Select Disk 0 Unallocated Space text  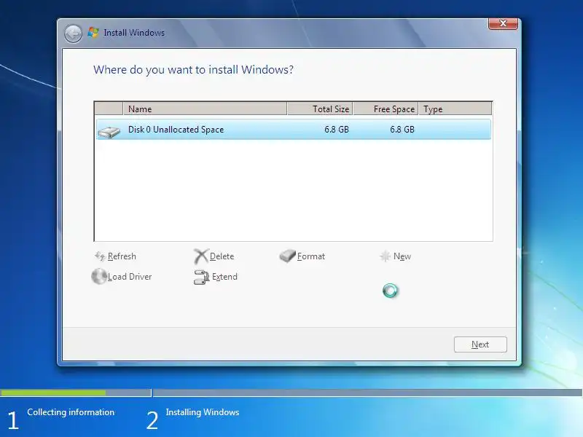pos(176,130)
